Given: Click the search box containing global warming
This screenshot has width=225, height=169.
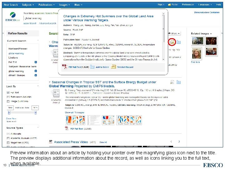Looking at the screenshot, I should (41, 18).
